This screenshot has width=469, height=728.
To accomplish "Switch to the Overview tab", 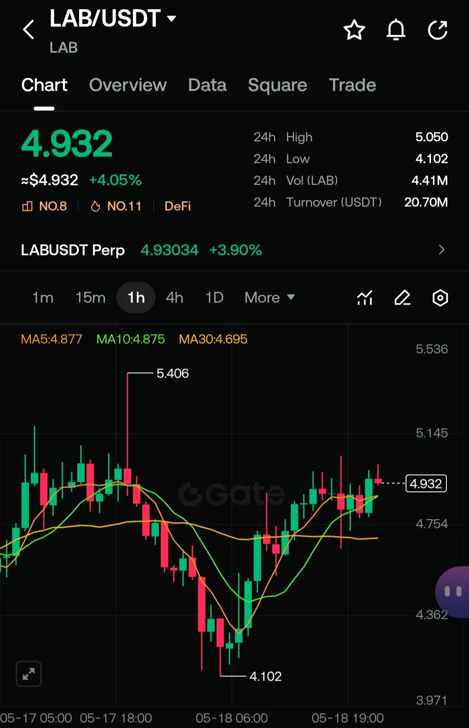I will pos(128,85).
